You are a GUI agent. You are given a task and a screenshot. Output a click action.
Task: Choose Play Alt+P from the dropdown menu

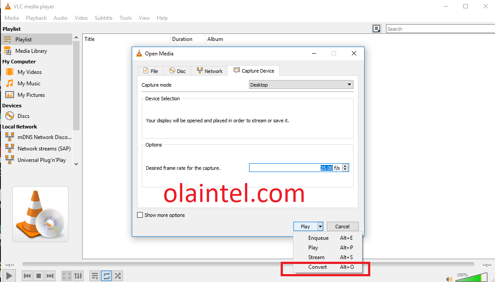pyautogui.click(x=328, y=248)
